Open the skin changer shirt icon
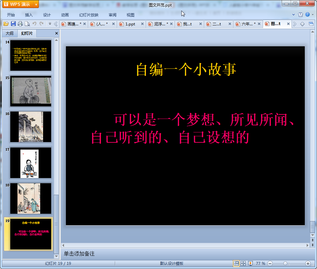Image resolution: width=317 pixels, height=269 pixels. pyautogui.click(x=300, y=14)
